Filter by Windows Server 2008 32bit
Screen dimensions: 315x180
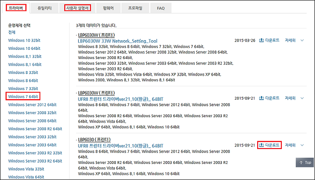32,113
